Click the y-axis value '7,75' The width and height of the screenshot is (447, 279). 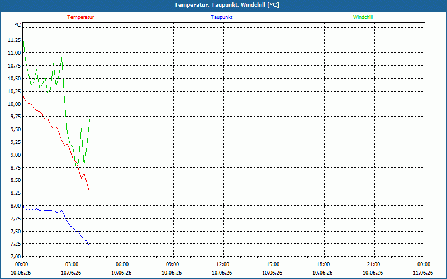pos(16,219)
